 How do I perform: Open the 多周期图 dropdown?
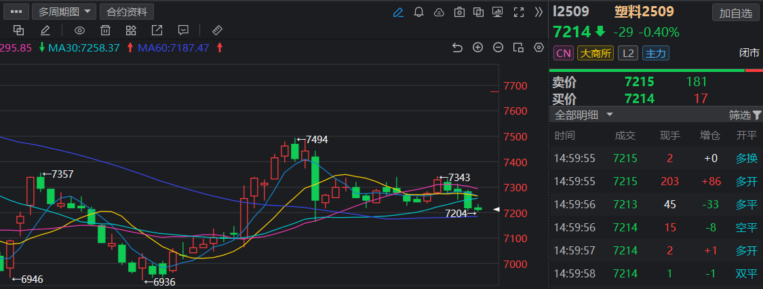[64, 12]
